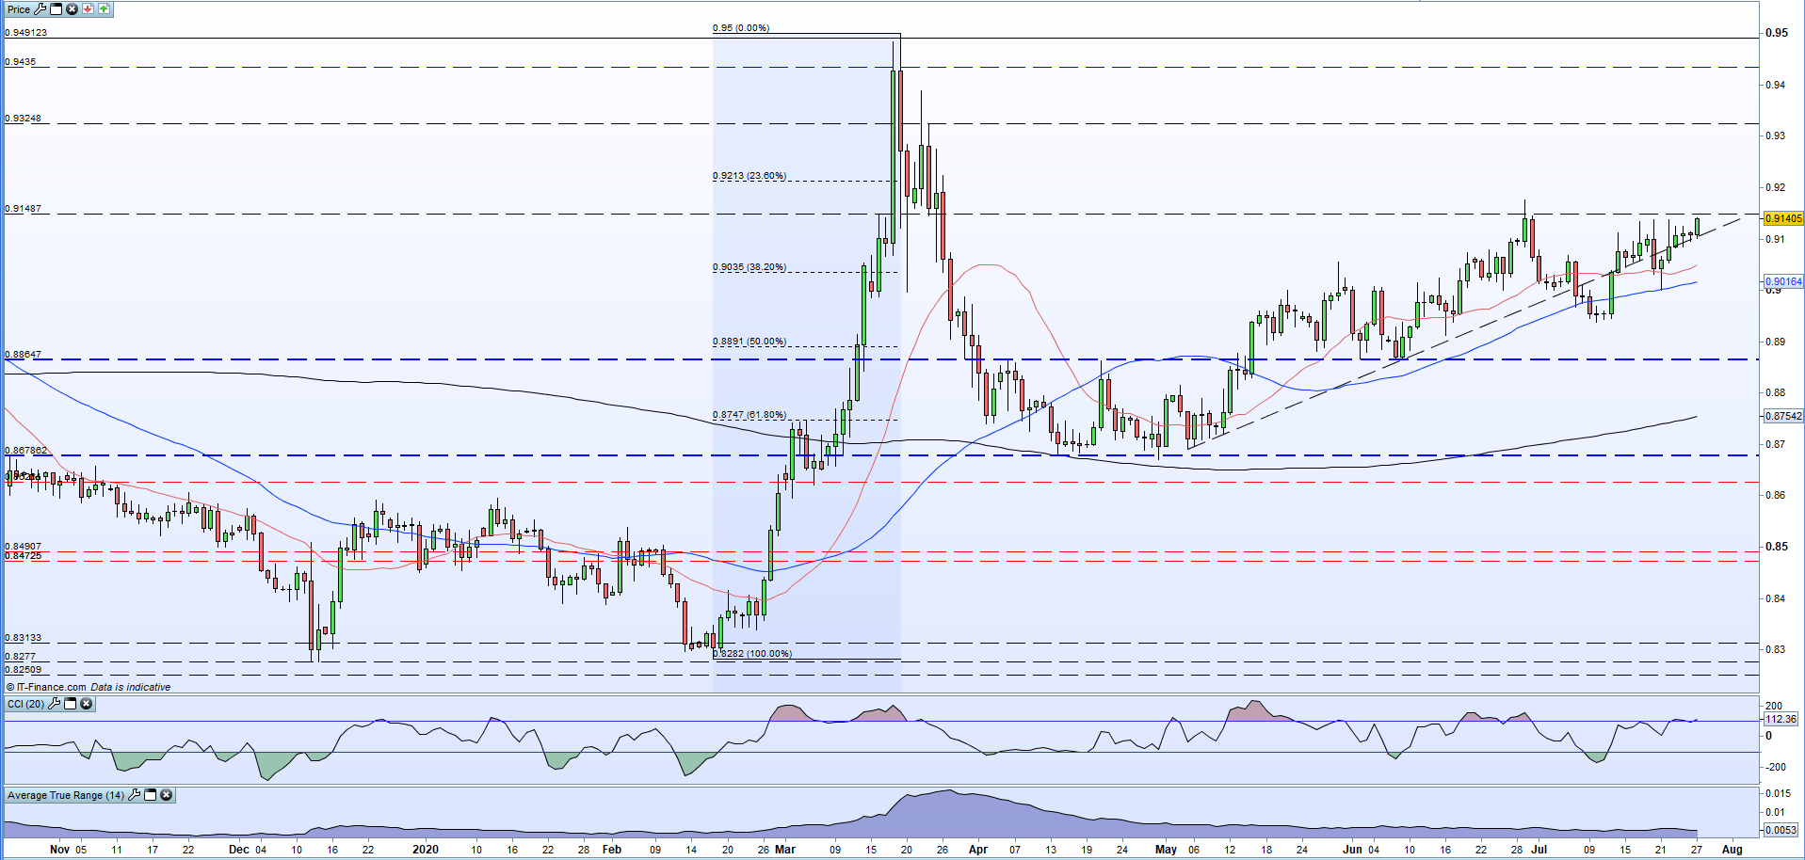This screenshot has width=1805, height=860.
Task: Select the 0.90164 blue moving average tag
Action: 1783,281
